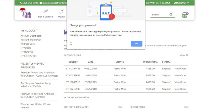The image size is (197, 110).
Task: Focus the Search input field
Action: (x=160, y=14)
